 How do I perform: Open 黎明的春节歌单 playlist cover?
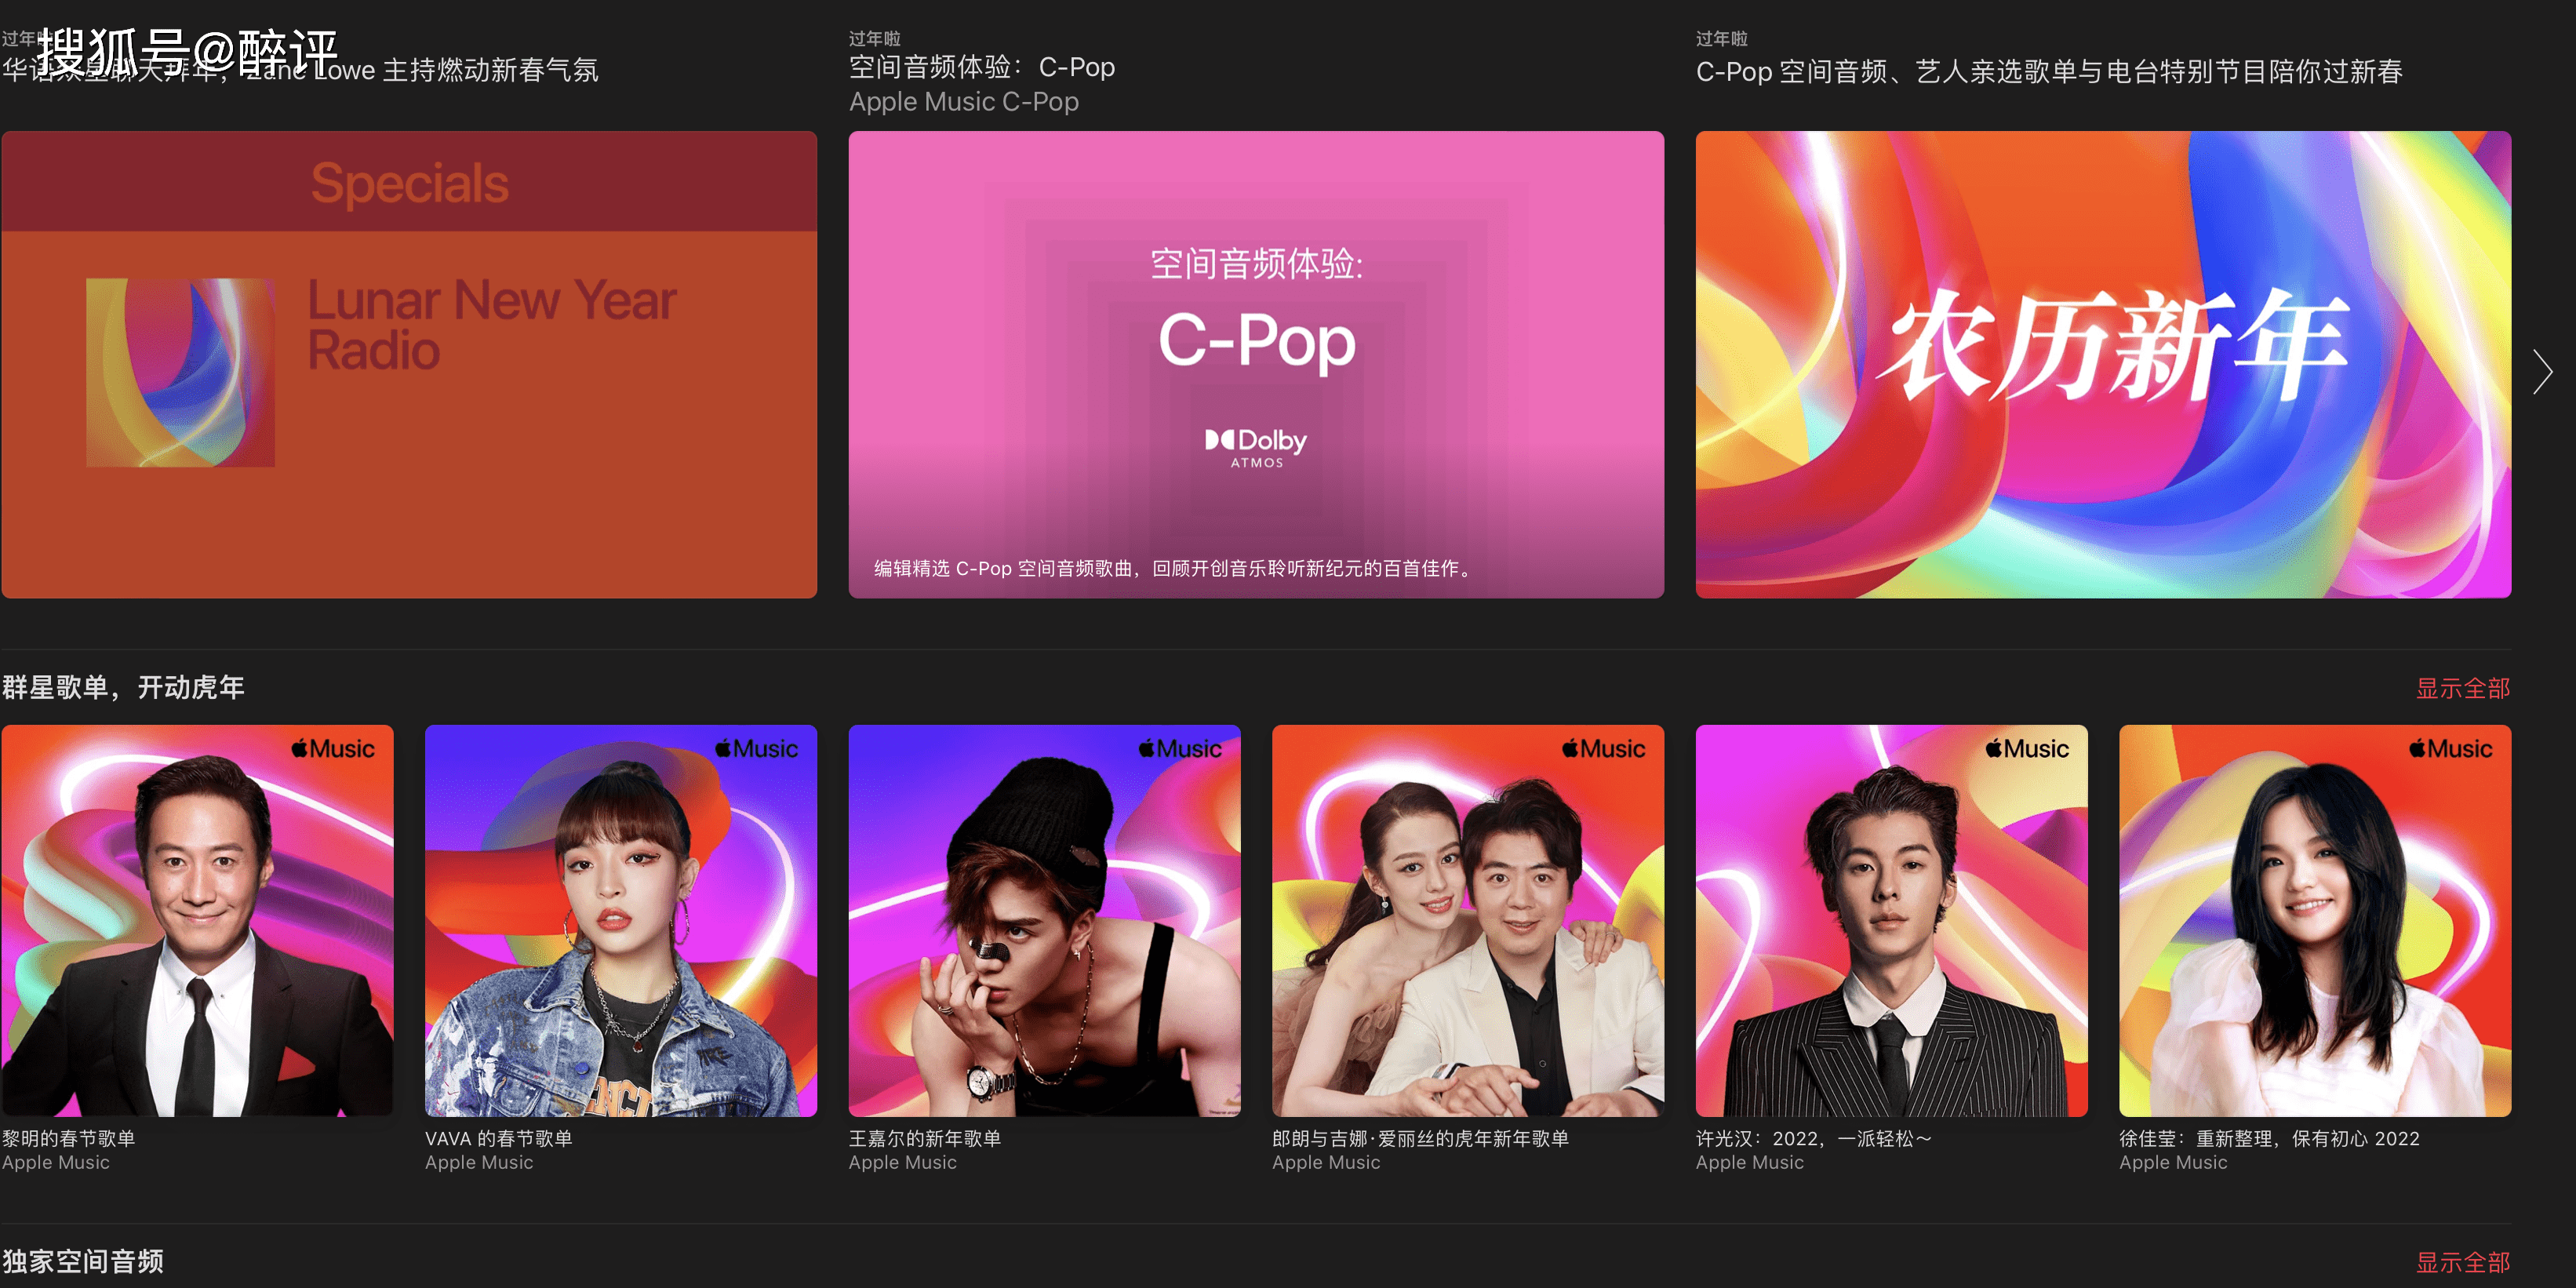[x=197, y=920]
